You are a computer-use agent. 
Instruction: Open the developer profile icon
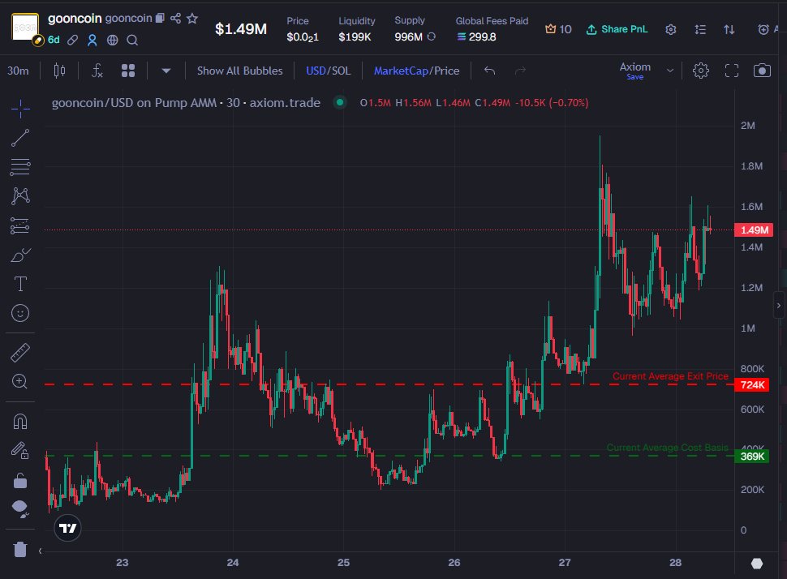92,40
